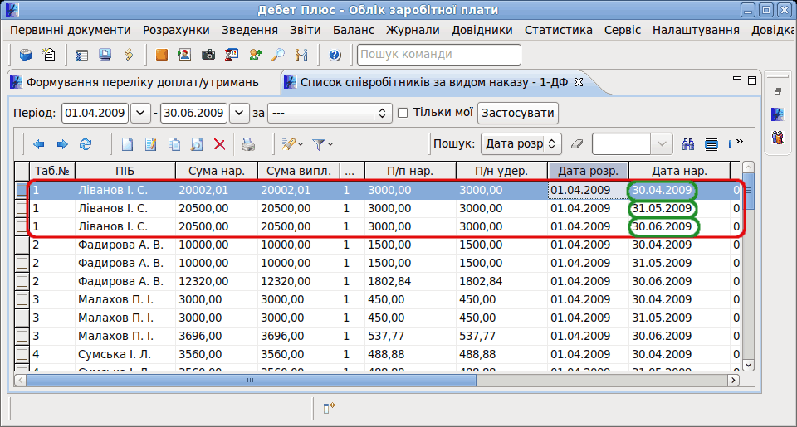
Task: Open the brush tool dropdown arrow
Action: coord(301,145)
